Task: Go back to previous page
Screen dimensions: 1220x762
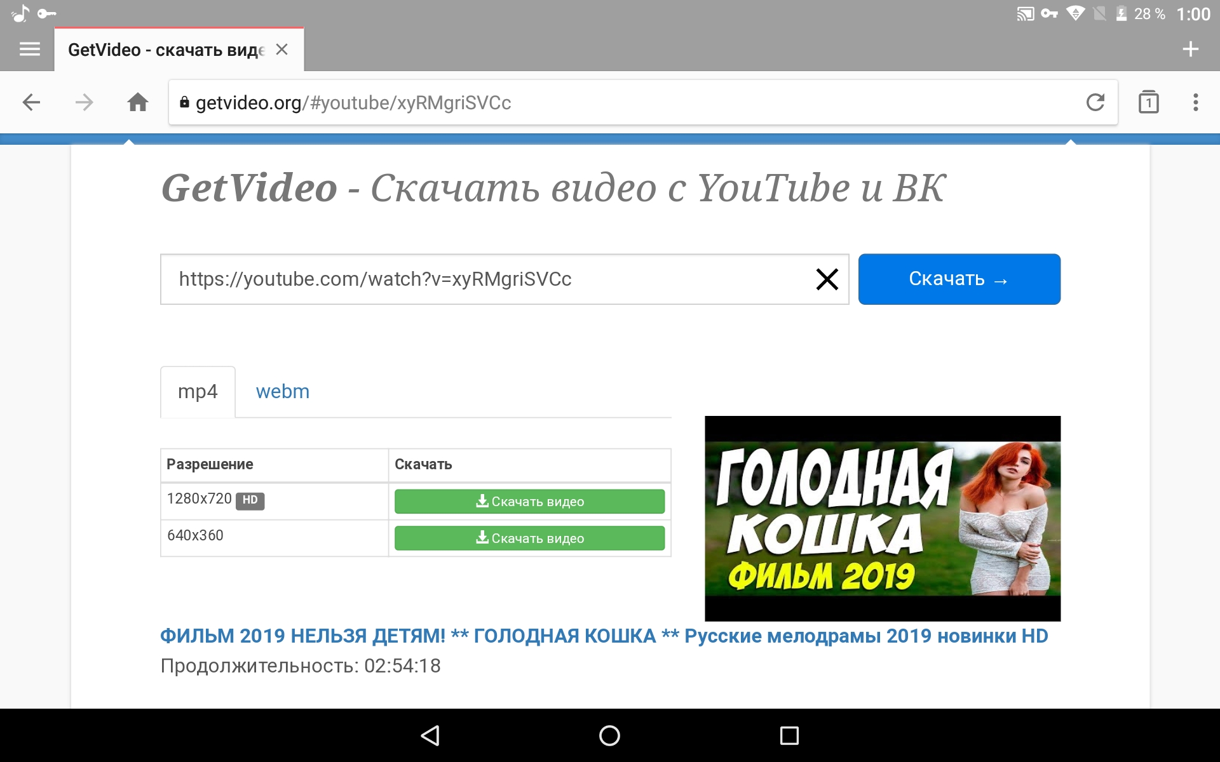Action: pos(31,102)
